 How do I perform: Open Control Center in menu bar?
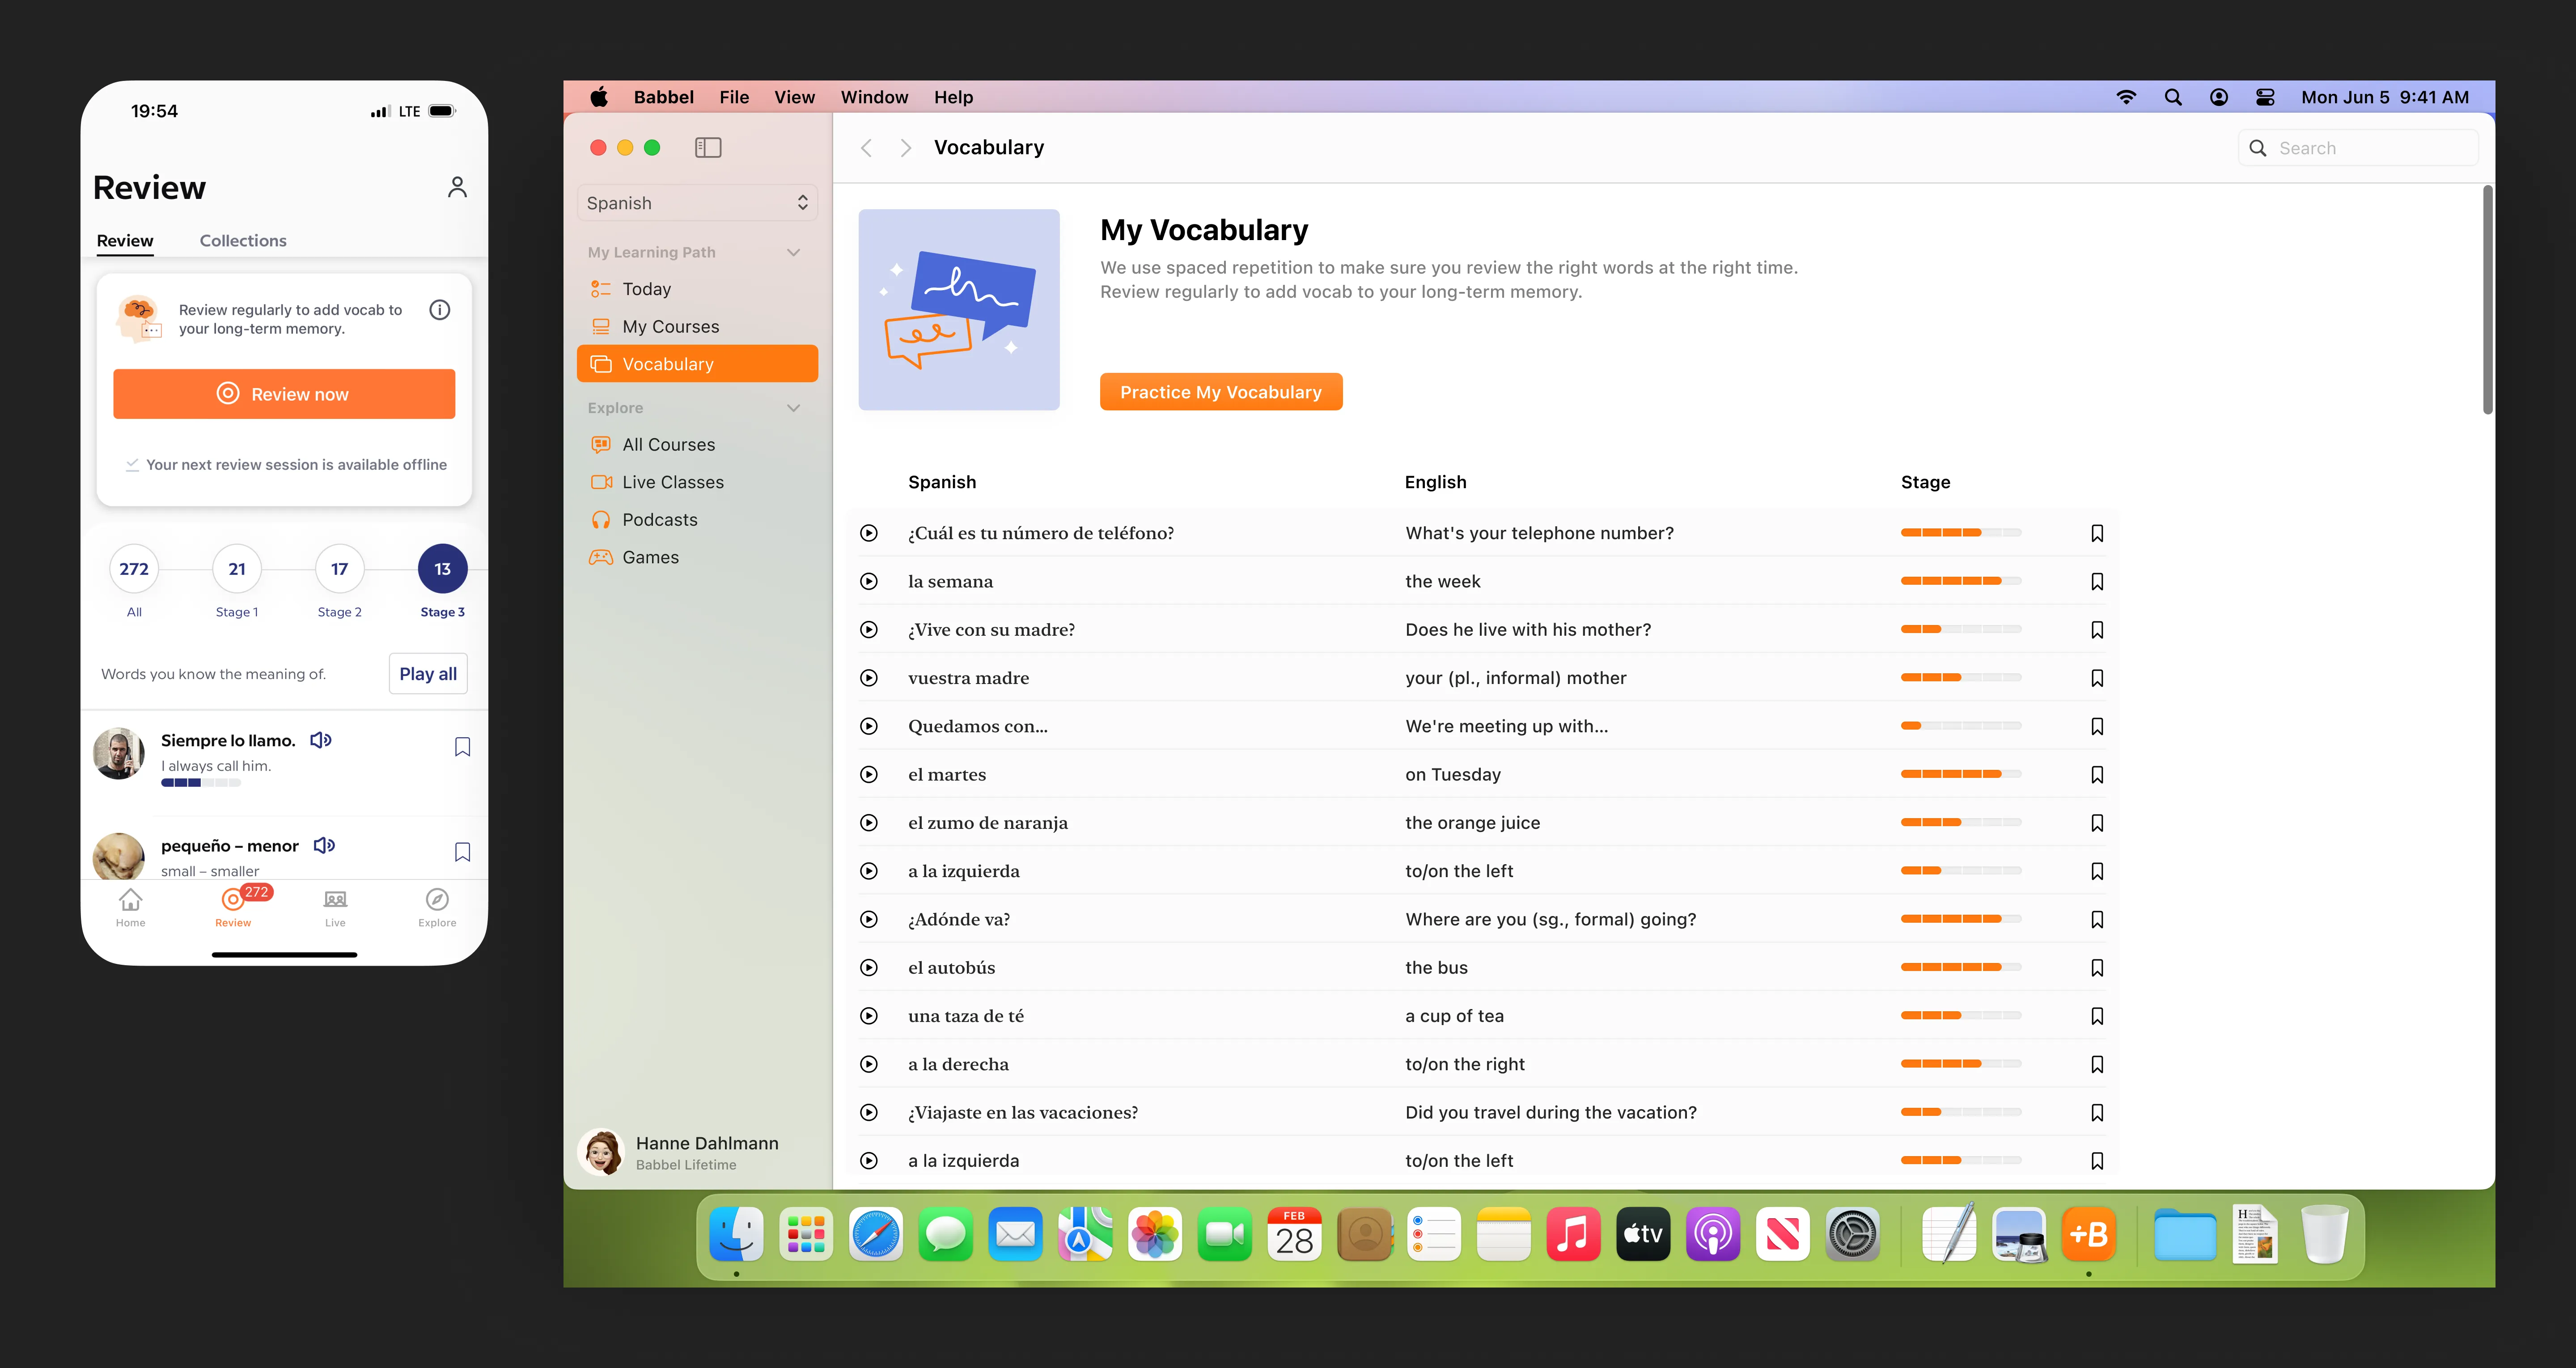coord(2265,97)
